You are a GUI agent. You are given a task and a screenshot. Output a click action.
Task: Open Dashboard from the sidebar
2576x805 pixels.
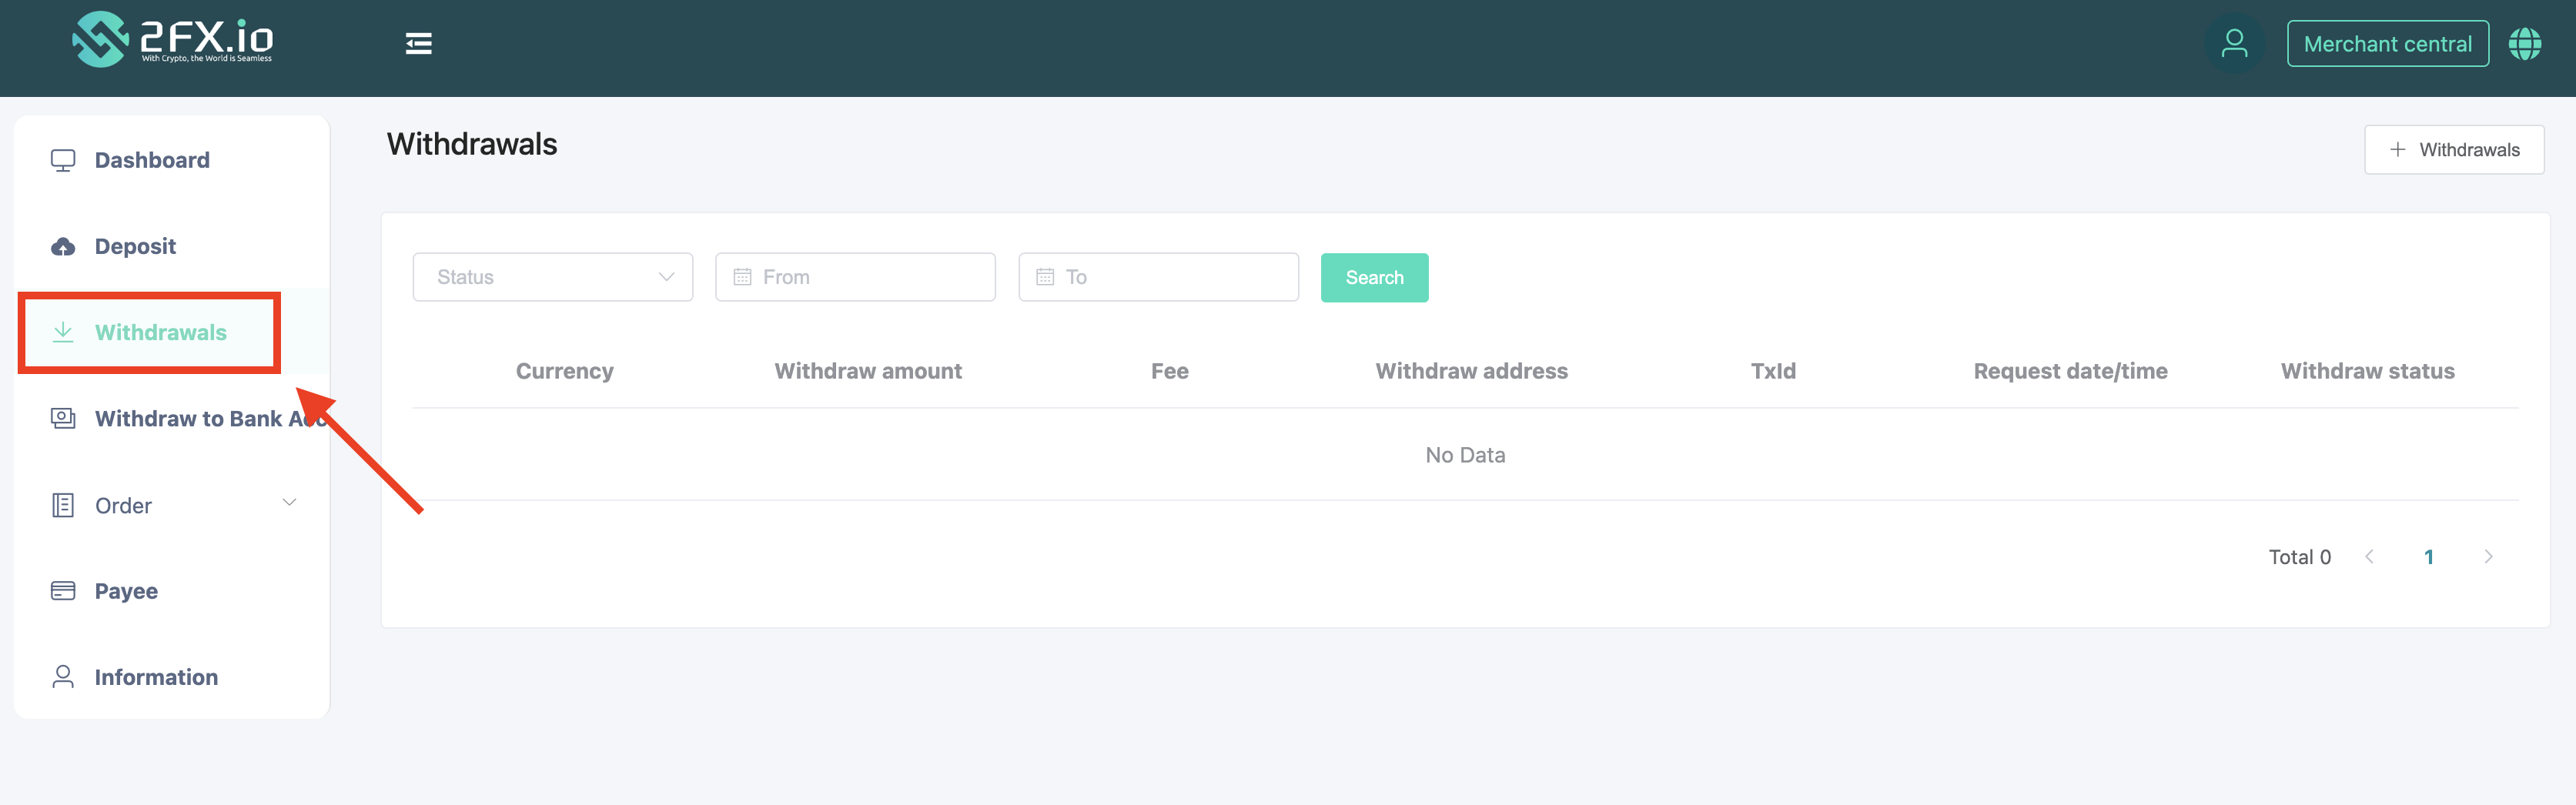click(x=152, y=160)
